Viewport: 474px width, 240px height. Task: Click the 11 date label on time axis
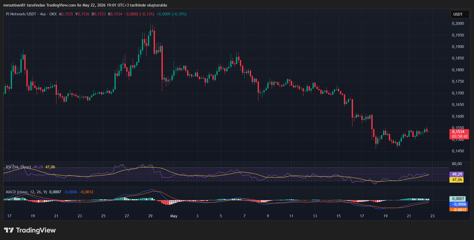coord(291,216)
